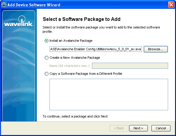Click inside the empty profile package list box
Image resolution: width=176 pixels, height=136 pixels.
(x=109, y=95)
